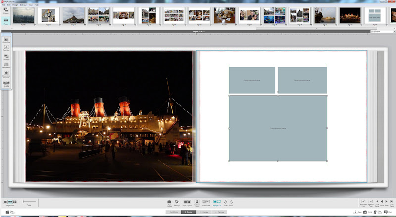Image resolution: width=396 pixels, height=217 pixels.
Task: Select two-page spread view mode
Action: [10, 202]
